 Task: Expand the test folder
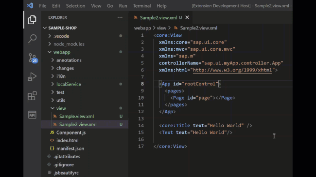[53, 92]
